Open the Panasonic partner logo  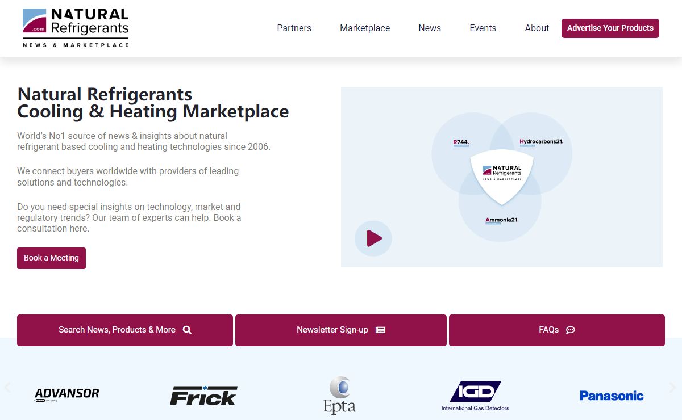point(612,396)
